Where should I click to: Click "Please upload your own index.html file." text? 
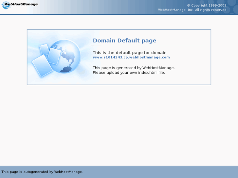point(129,73)
